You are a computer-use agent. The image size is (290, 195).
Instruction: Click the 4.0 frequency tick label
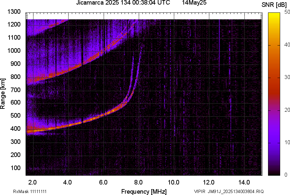click(68, 183)
